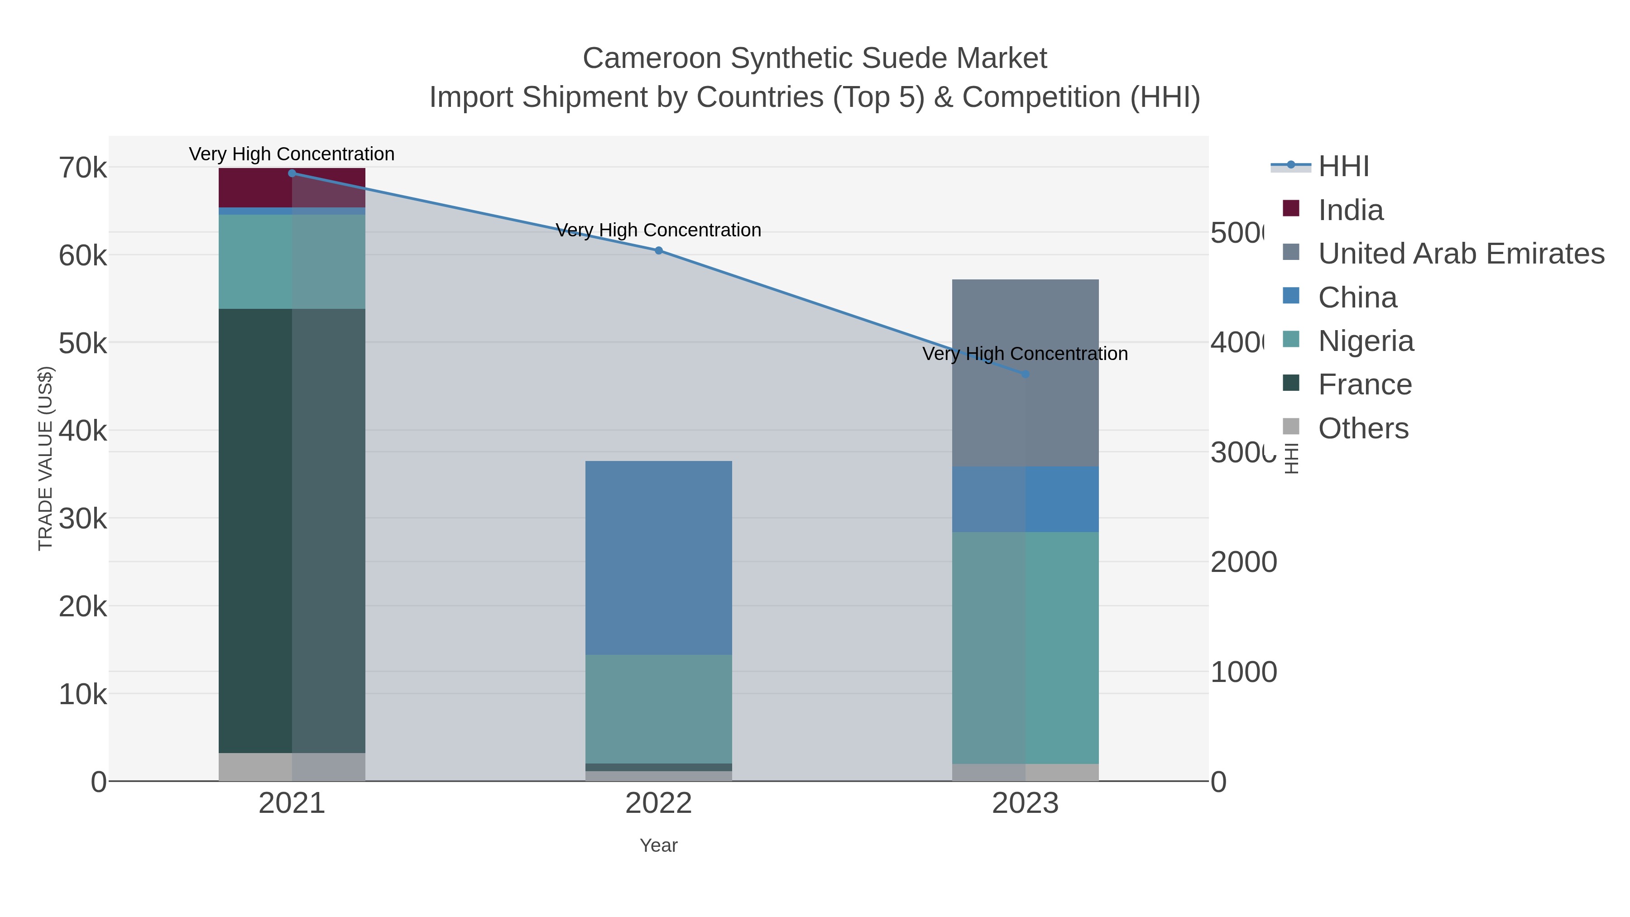Click the China bar segment in 2021

pos(292,211)
